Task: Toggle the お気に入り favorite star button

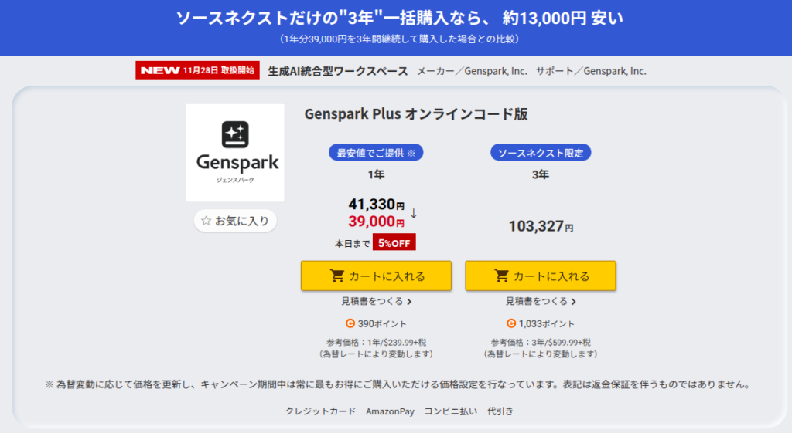Action: [x=235, y=221]
